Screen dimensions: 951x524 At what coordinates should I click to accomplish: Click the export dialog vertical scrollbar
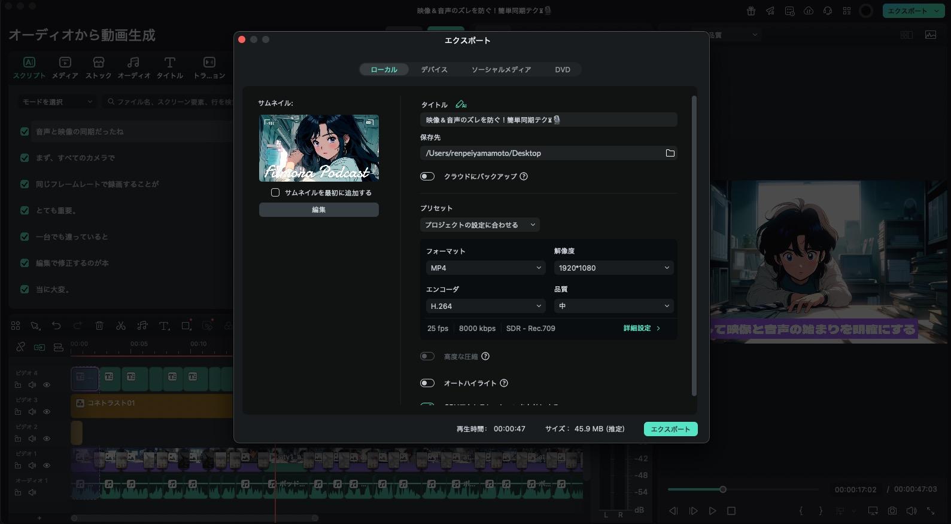[x=694, y=245]
